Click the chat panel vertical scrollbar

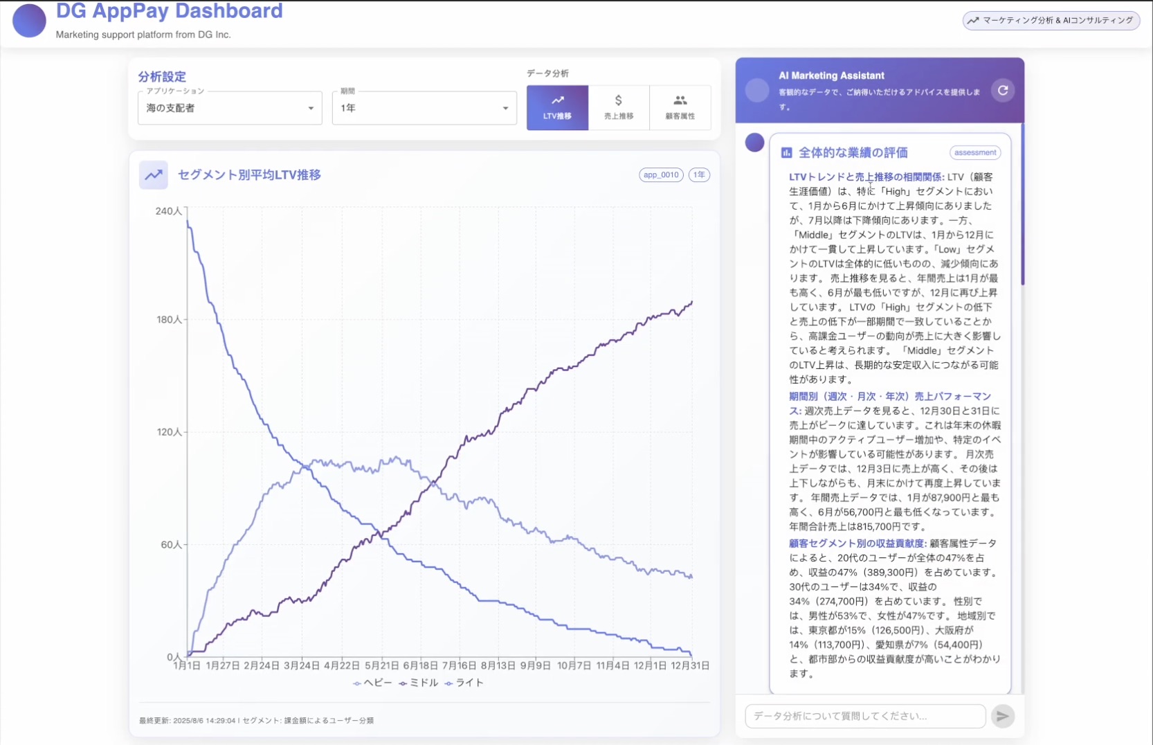[1022, 208]
